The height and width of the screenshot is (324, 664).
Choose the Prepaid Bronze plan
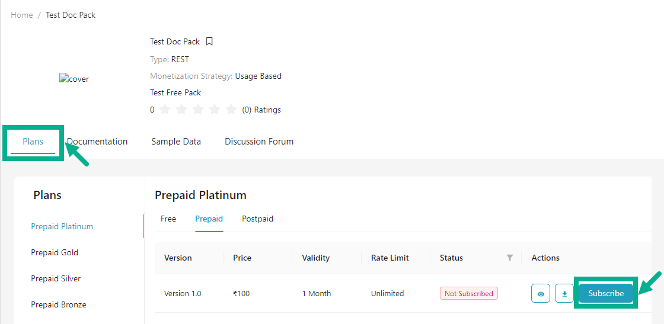(59, 304)
